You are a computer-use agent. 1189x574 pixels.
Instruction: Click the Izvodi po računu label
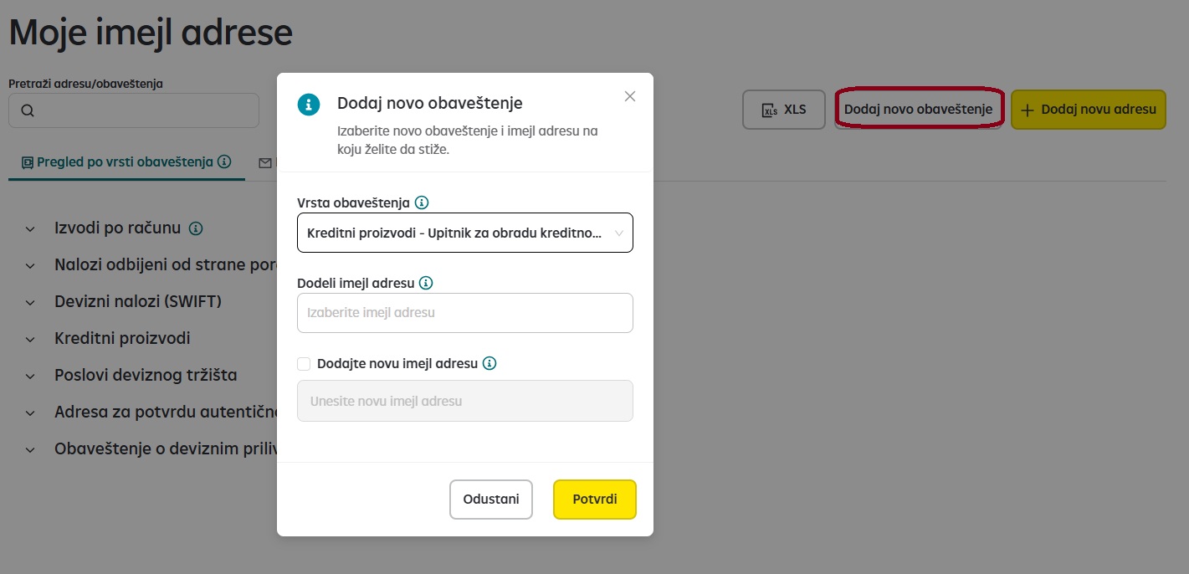(118, 228)
